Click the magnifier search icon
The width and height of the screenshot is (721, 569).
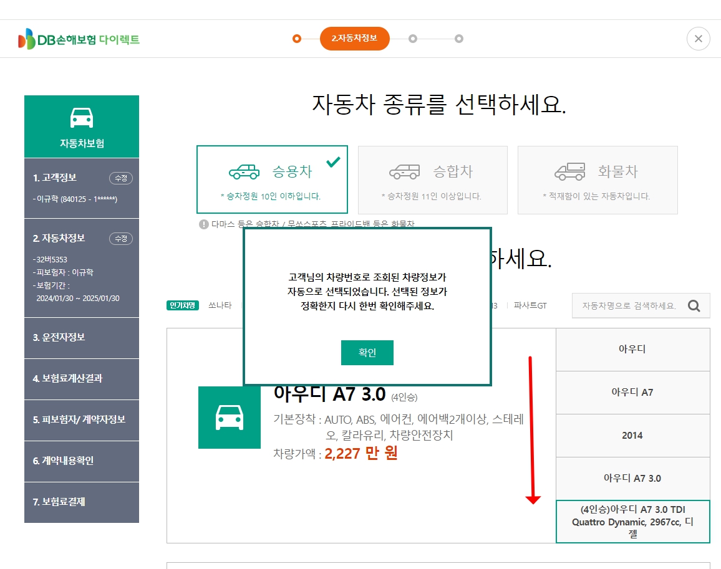tap(694, 305)
